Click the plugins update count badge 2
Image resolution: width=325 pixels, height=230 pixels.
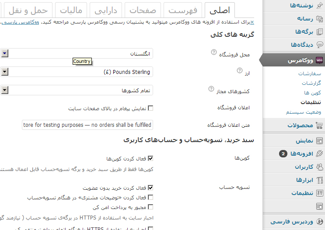point(283,154)
